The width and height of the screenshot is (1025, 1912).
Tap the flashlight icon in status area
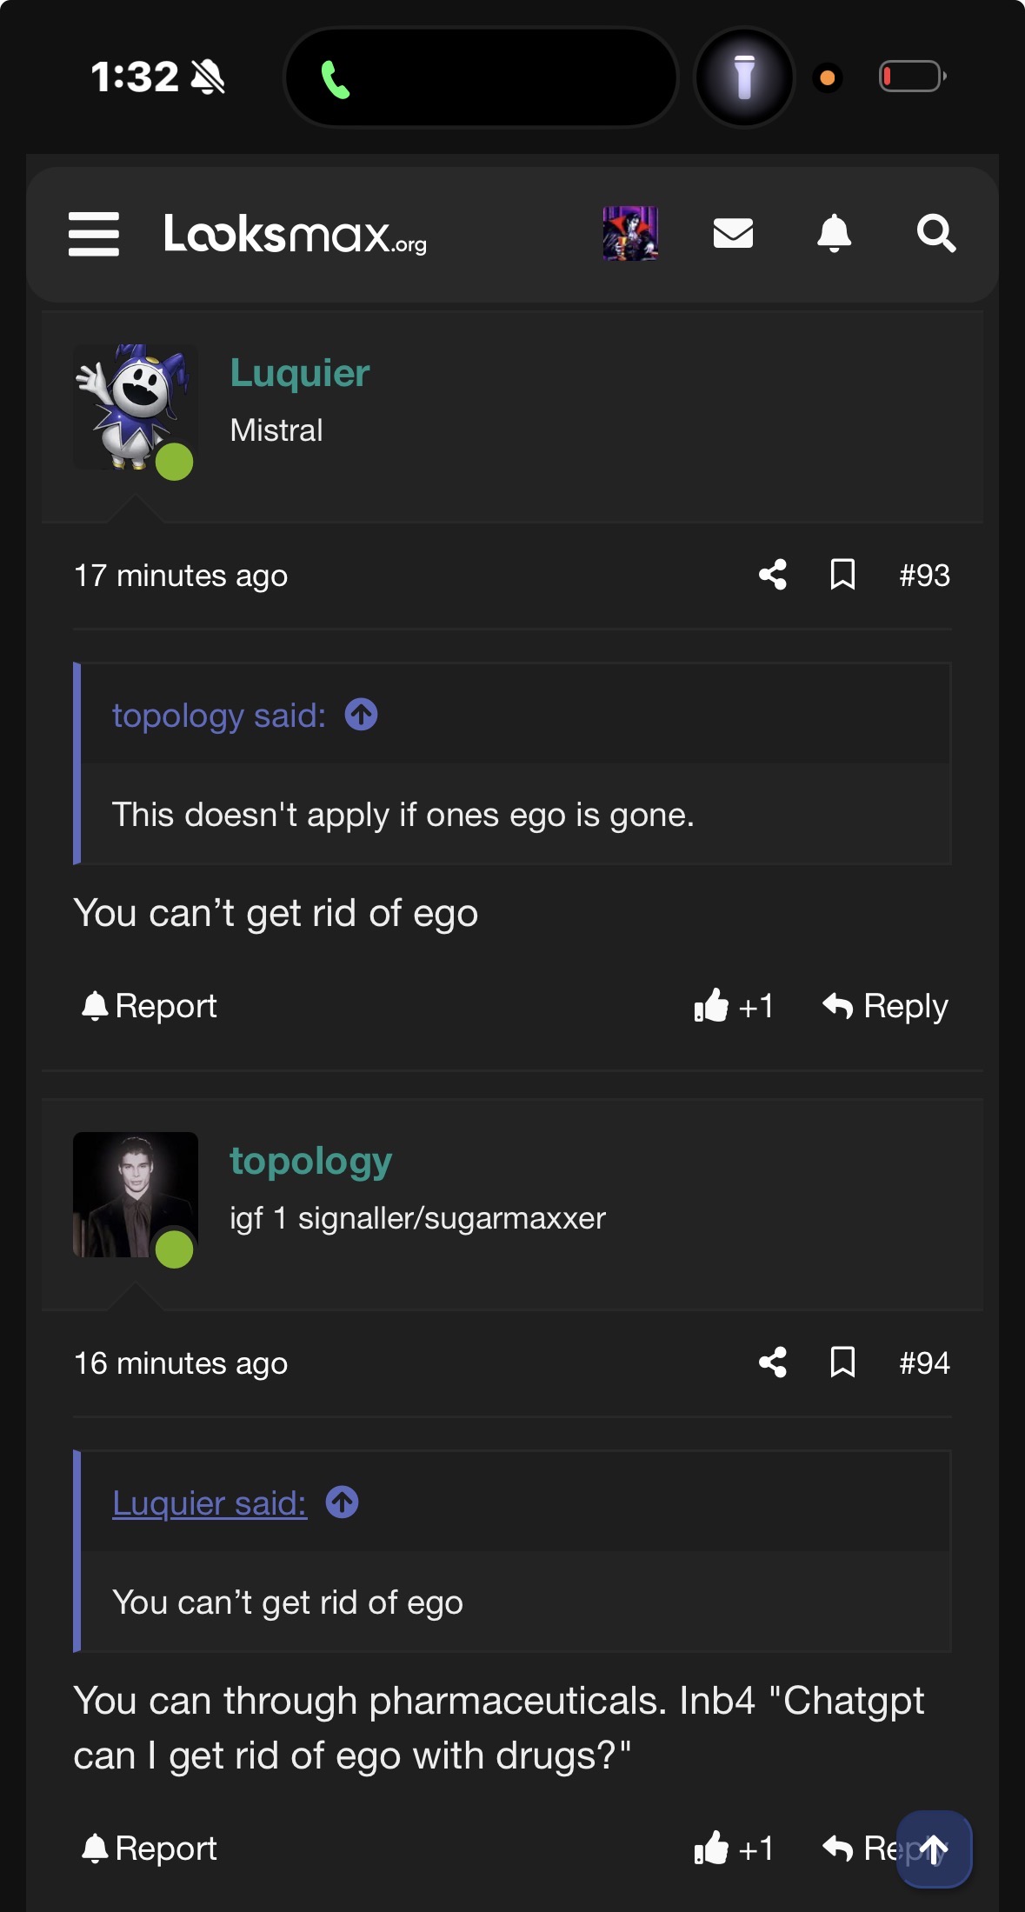click(x=744, y=77)
